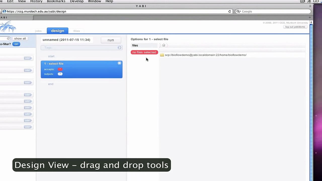The height and width of the screenshot is (181, 322).
Task: Open the Window menu
Action: coord(94,1)
